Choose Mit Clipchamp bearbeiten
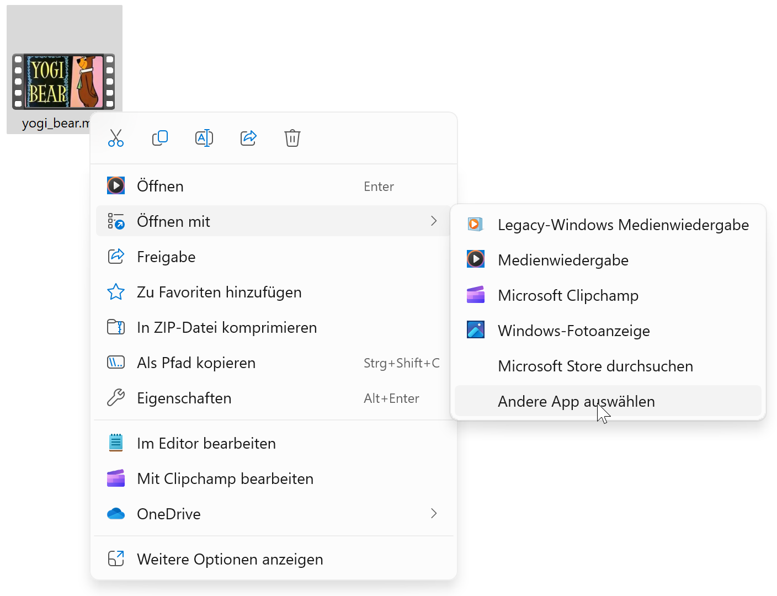The width and height of the screenshot is (777, 596). point(225,479)
